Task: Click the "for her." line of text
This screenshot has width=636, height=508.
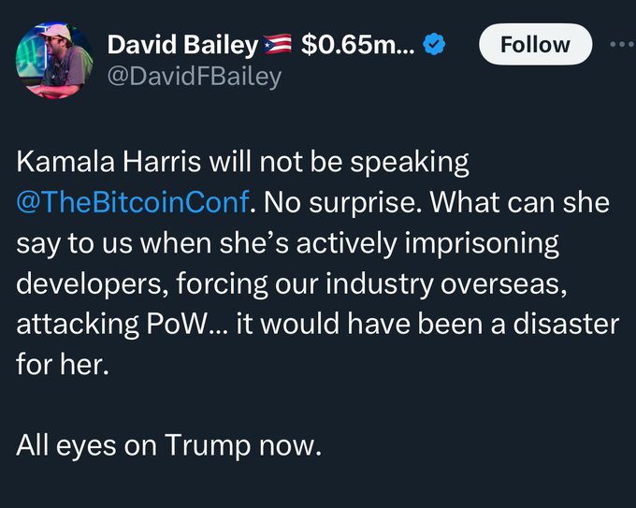Action: click(63, 364)
